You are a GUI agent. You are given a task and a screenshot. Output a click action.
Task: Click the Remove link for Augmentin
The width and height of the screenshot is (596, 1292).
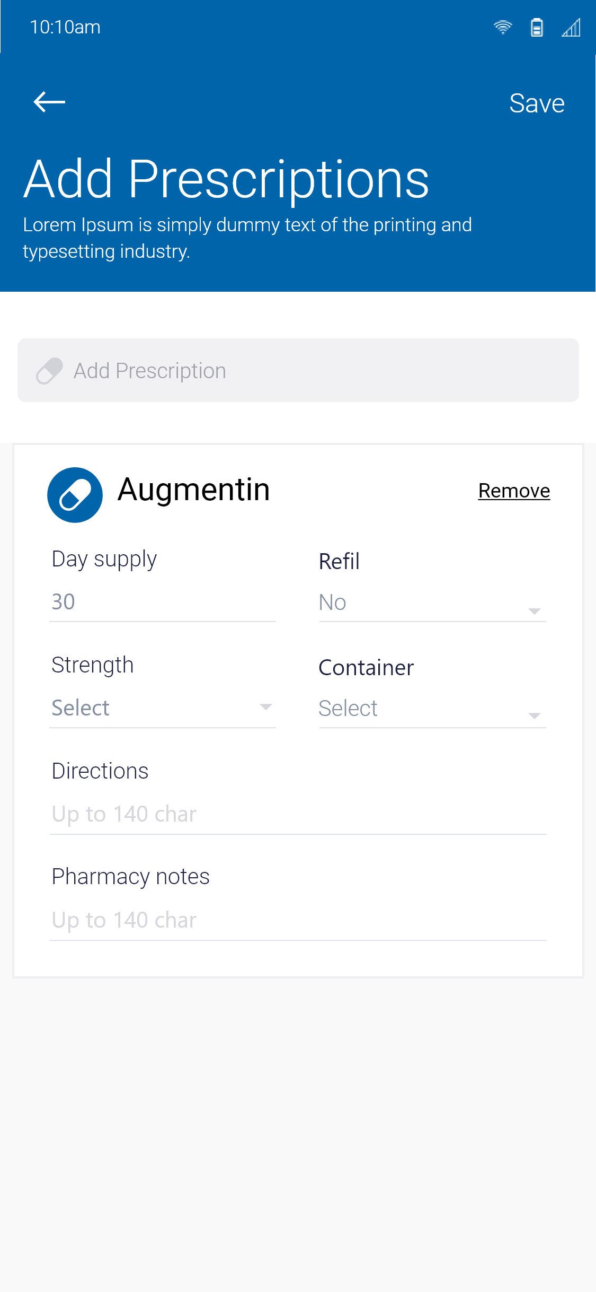click(514, 491)
